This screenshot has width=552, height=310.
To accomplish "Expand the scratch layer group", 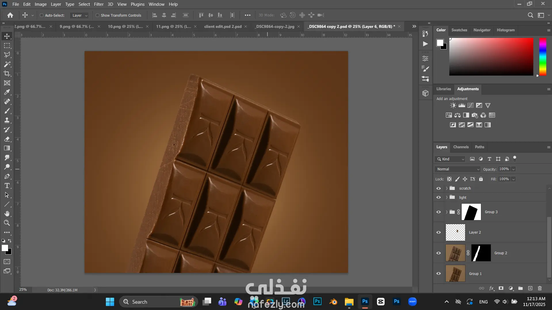I will pyautogui.click(x=446, y=188).
